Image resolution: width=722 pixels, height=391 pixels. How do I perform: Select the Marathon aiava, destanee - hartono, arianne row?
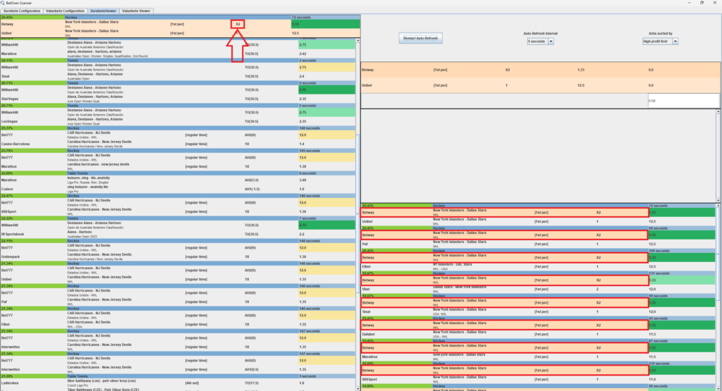(x=178, y=54)
